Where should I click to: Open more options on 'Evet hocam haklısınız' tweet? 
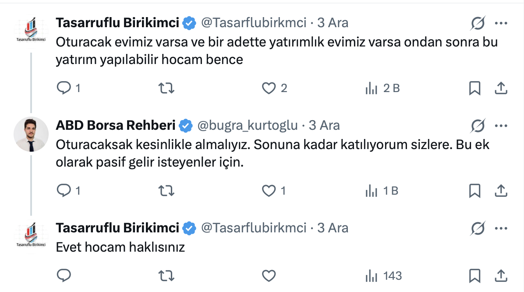click(x=501, y=228)
